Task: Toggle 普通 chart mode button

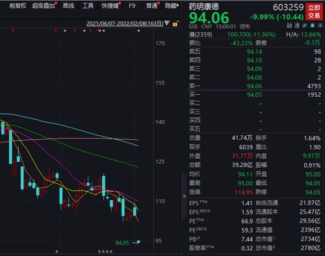Action: (x=151, y=6)
